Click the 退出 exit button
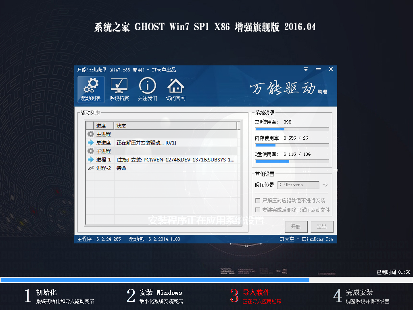413x310 pixels. tap(322, 226)
